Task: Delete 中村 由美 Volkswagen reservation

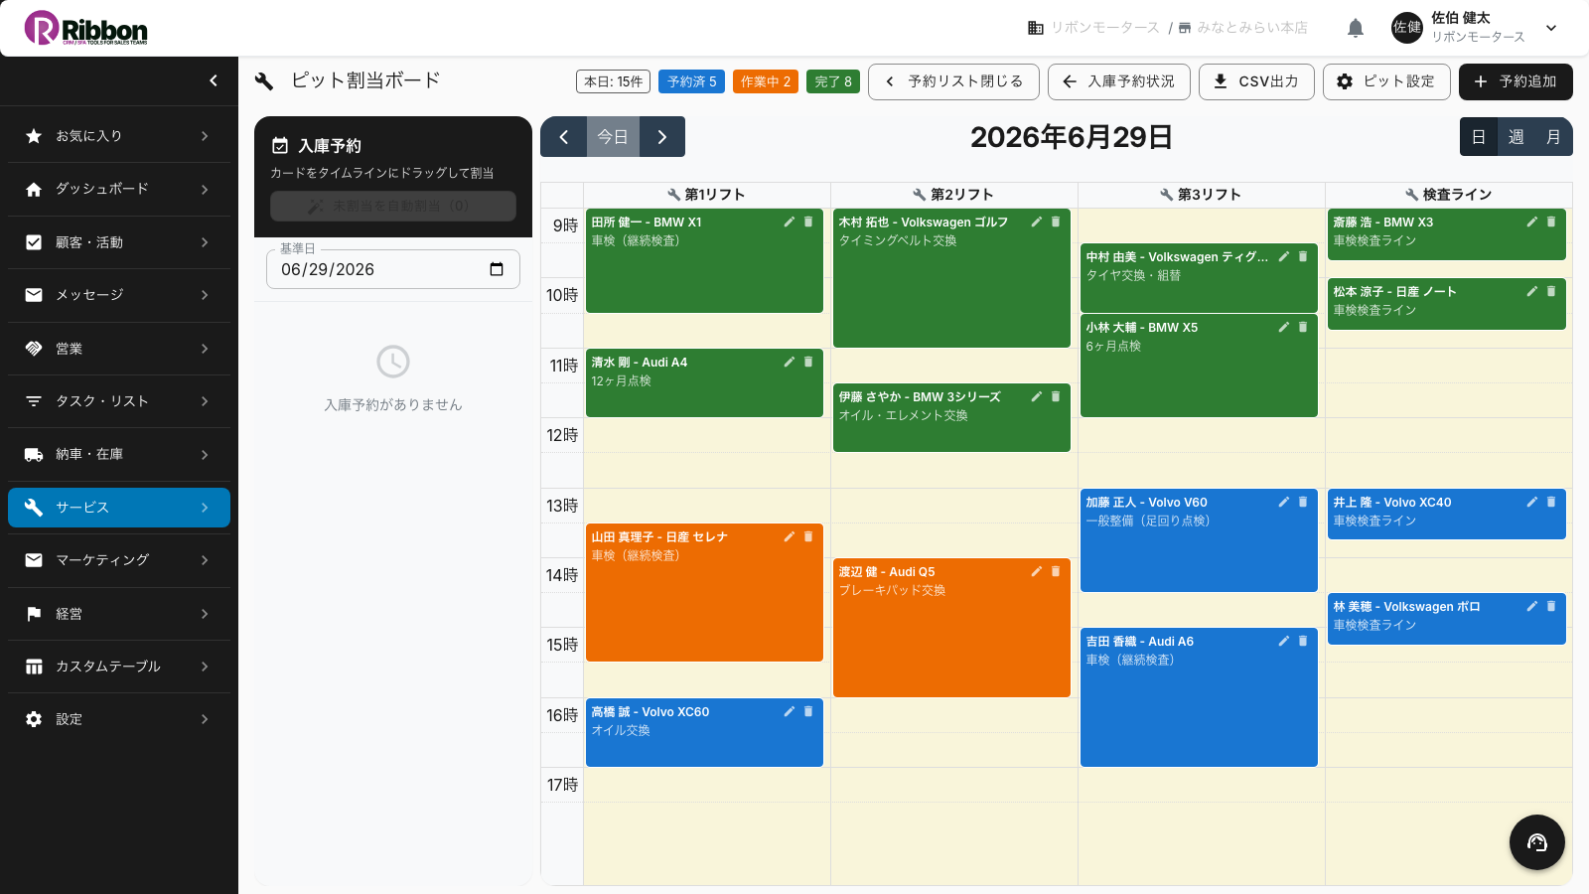Action: point(1303,256)
